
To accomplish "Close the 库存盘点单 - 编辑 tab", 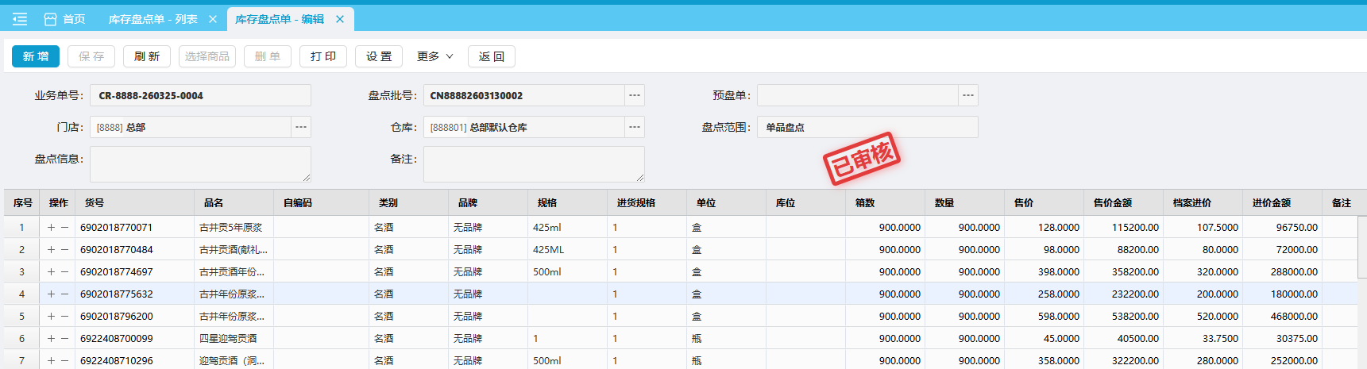I will click(340, 19).
